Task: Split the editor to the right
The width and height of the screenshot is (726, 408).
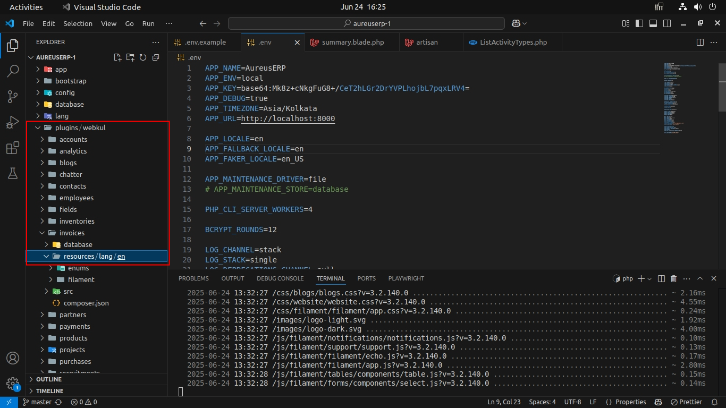Action: [700, 42]
